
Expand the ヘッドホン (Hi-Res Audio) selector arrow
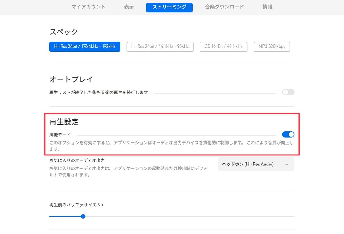pos(287,164)
